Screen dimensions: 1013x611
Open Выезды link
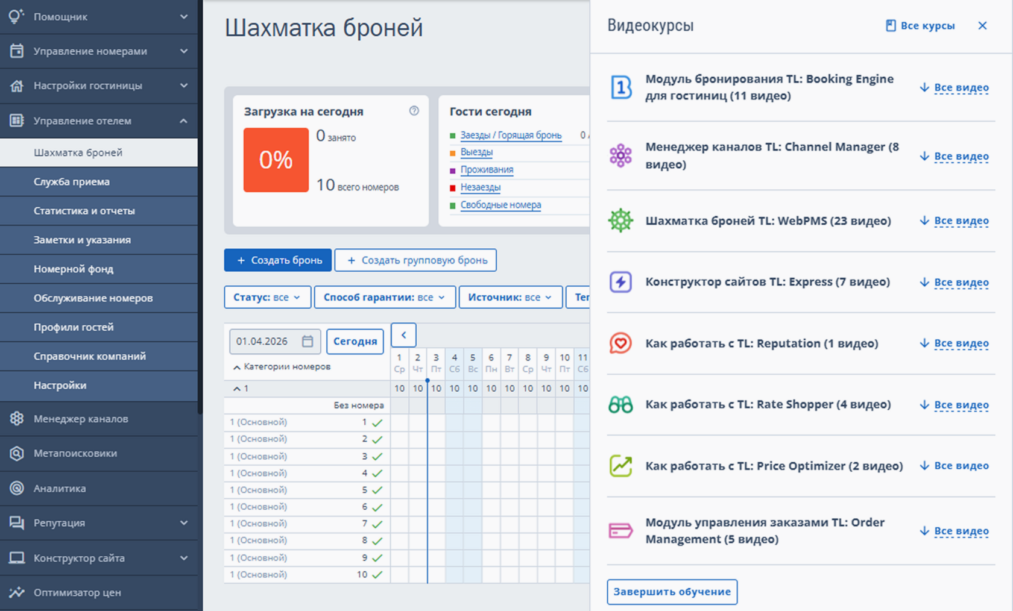pos(476,152)
